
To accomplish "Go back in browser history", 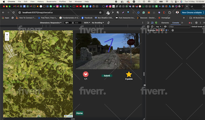I will point(3,13).
